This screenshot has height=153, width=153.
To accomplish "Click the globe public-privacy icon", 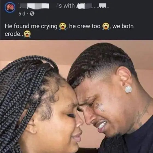I will point(32,14).
